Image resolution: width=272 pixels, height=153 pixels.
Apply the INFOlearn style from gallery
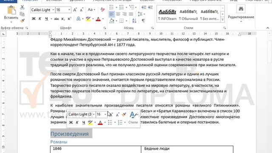point(167,14)
